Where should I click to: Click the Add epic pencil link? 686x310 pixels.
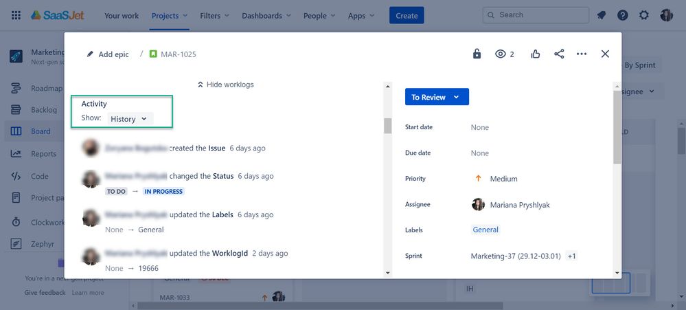click(x=108, y=54)
